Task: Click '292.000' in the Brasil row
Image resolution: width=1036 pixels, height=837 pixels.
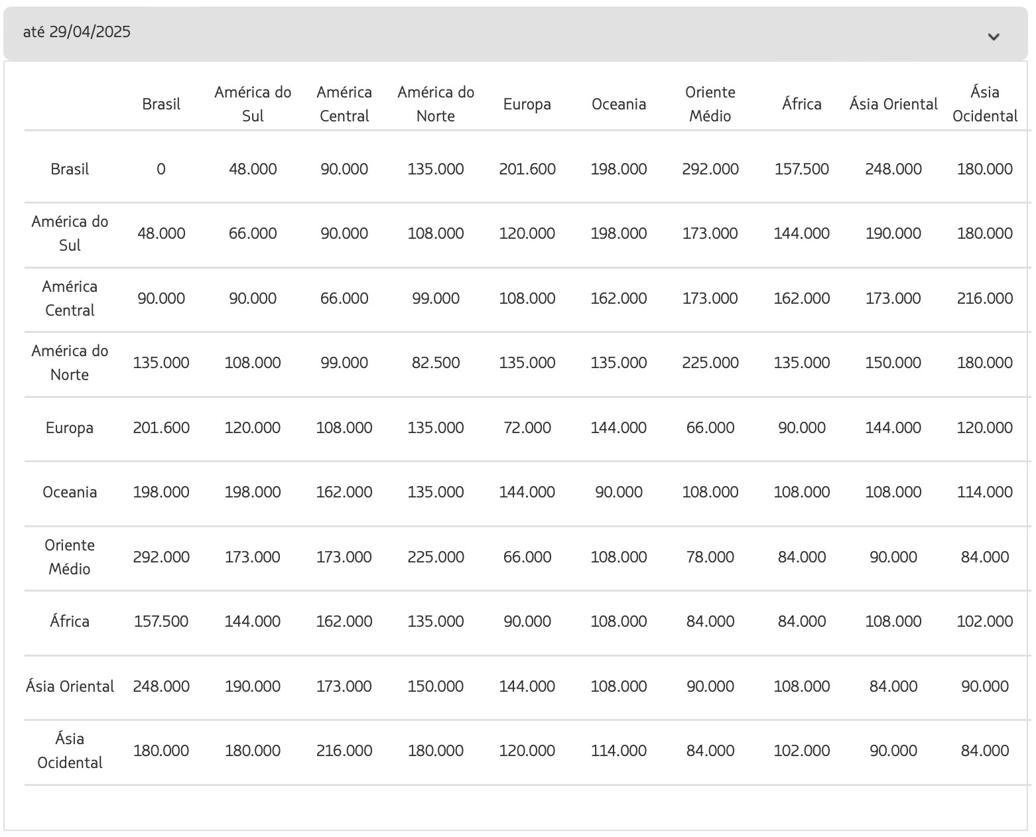Action: pos(710,169)
